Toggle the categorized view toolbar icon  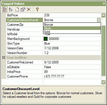[x=4, y=9]
